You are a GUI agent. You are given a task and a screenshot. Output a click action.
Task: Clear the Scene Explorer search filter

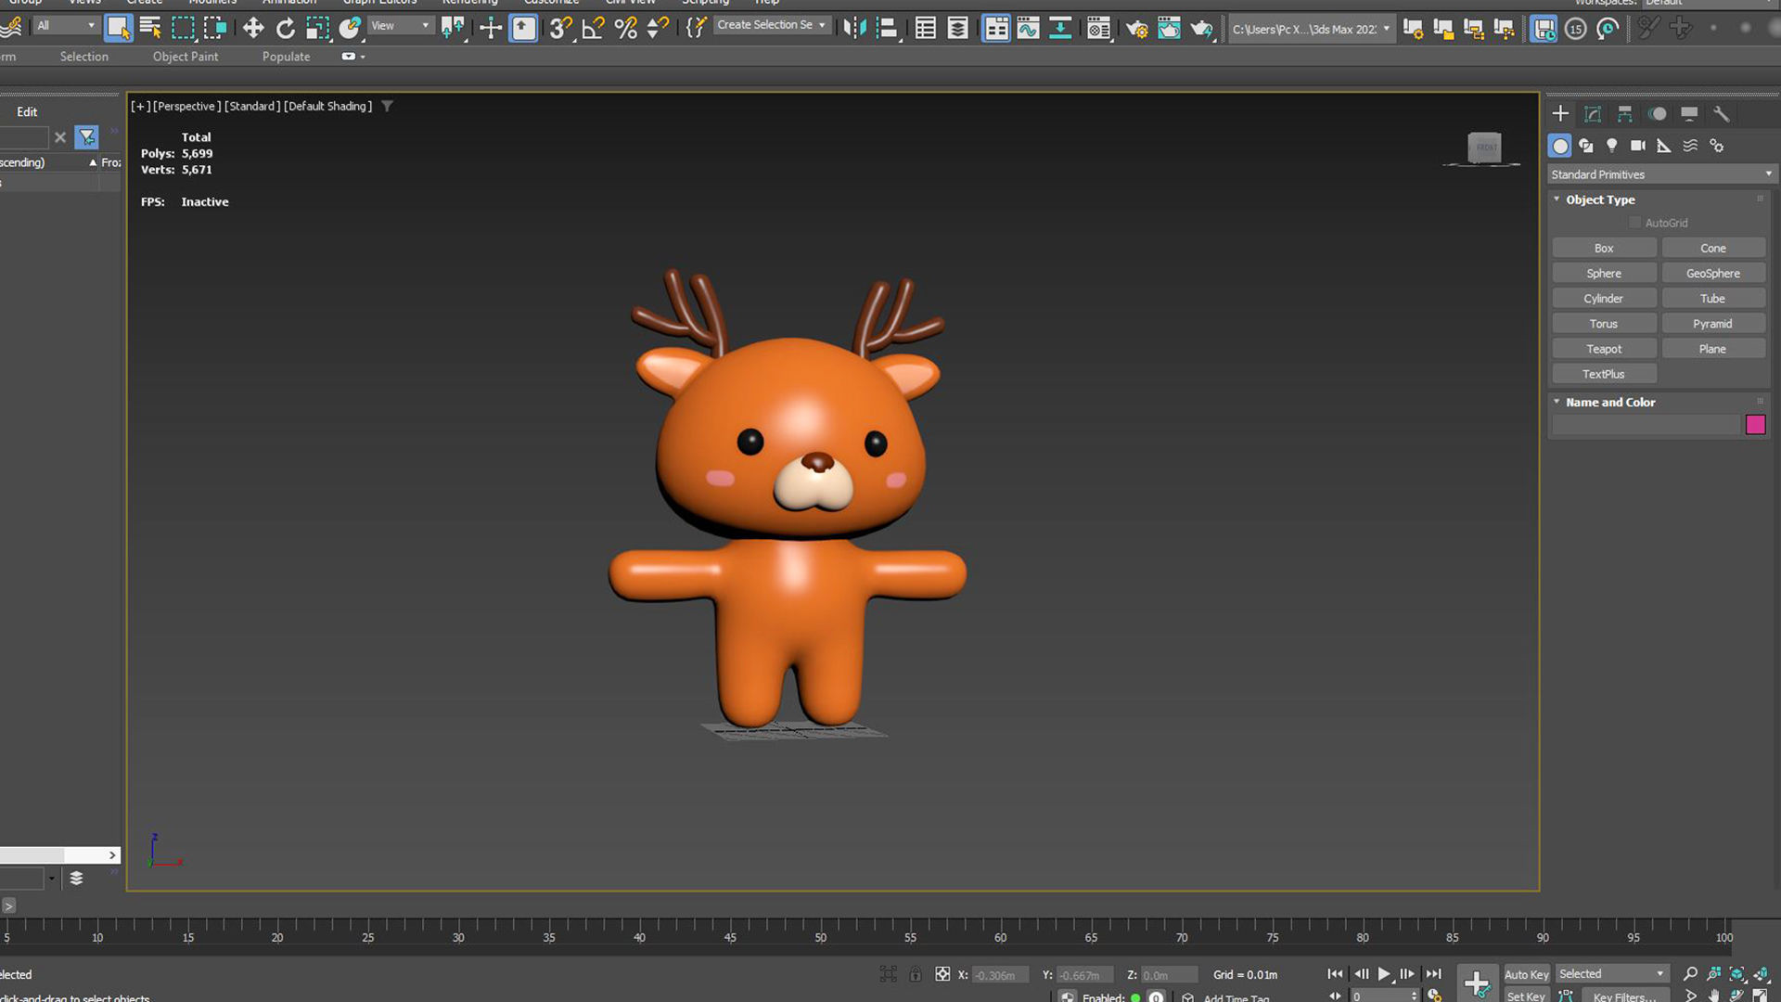60,137
